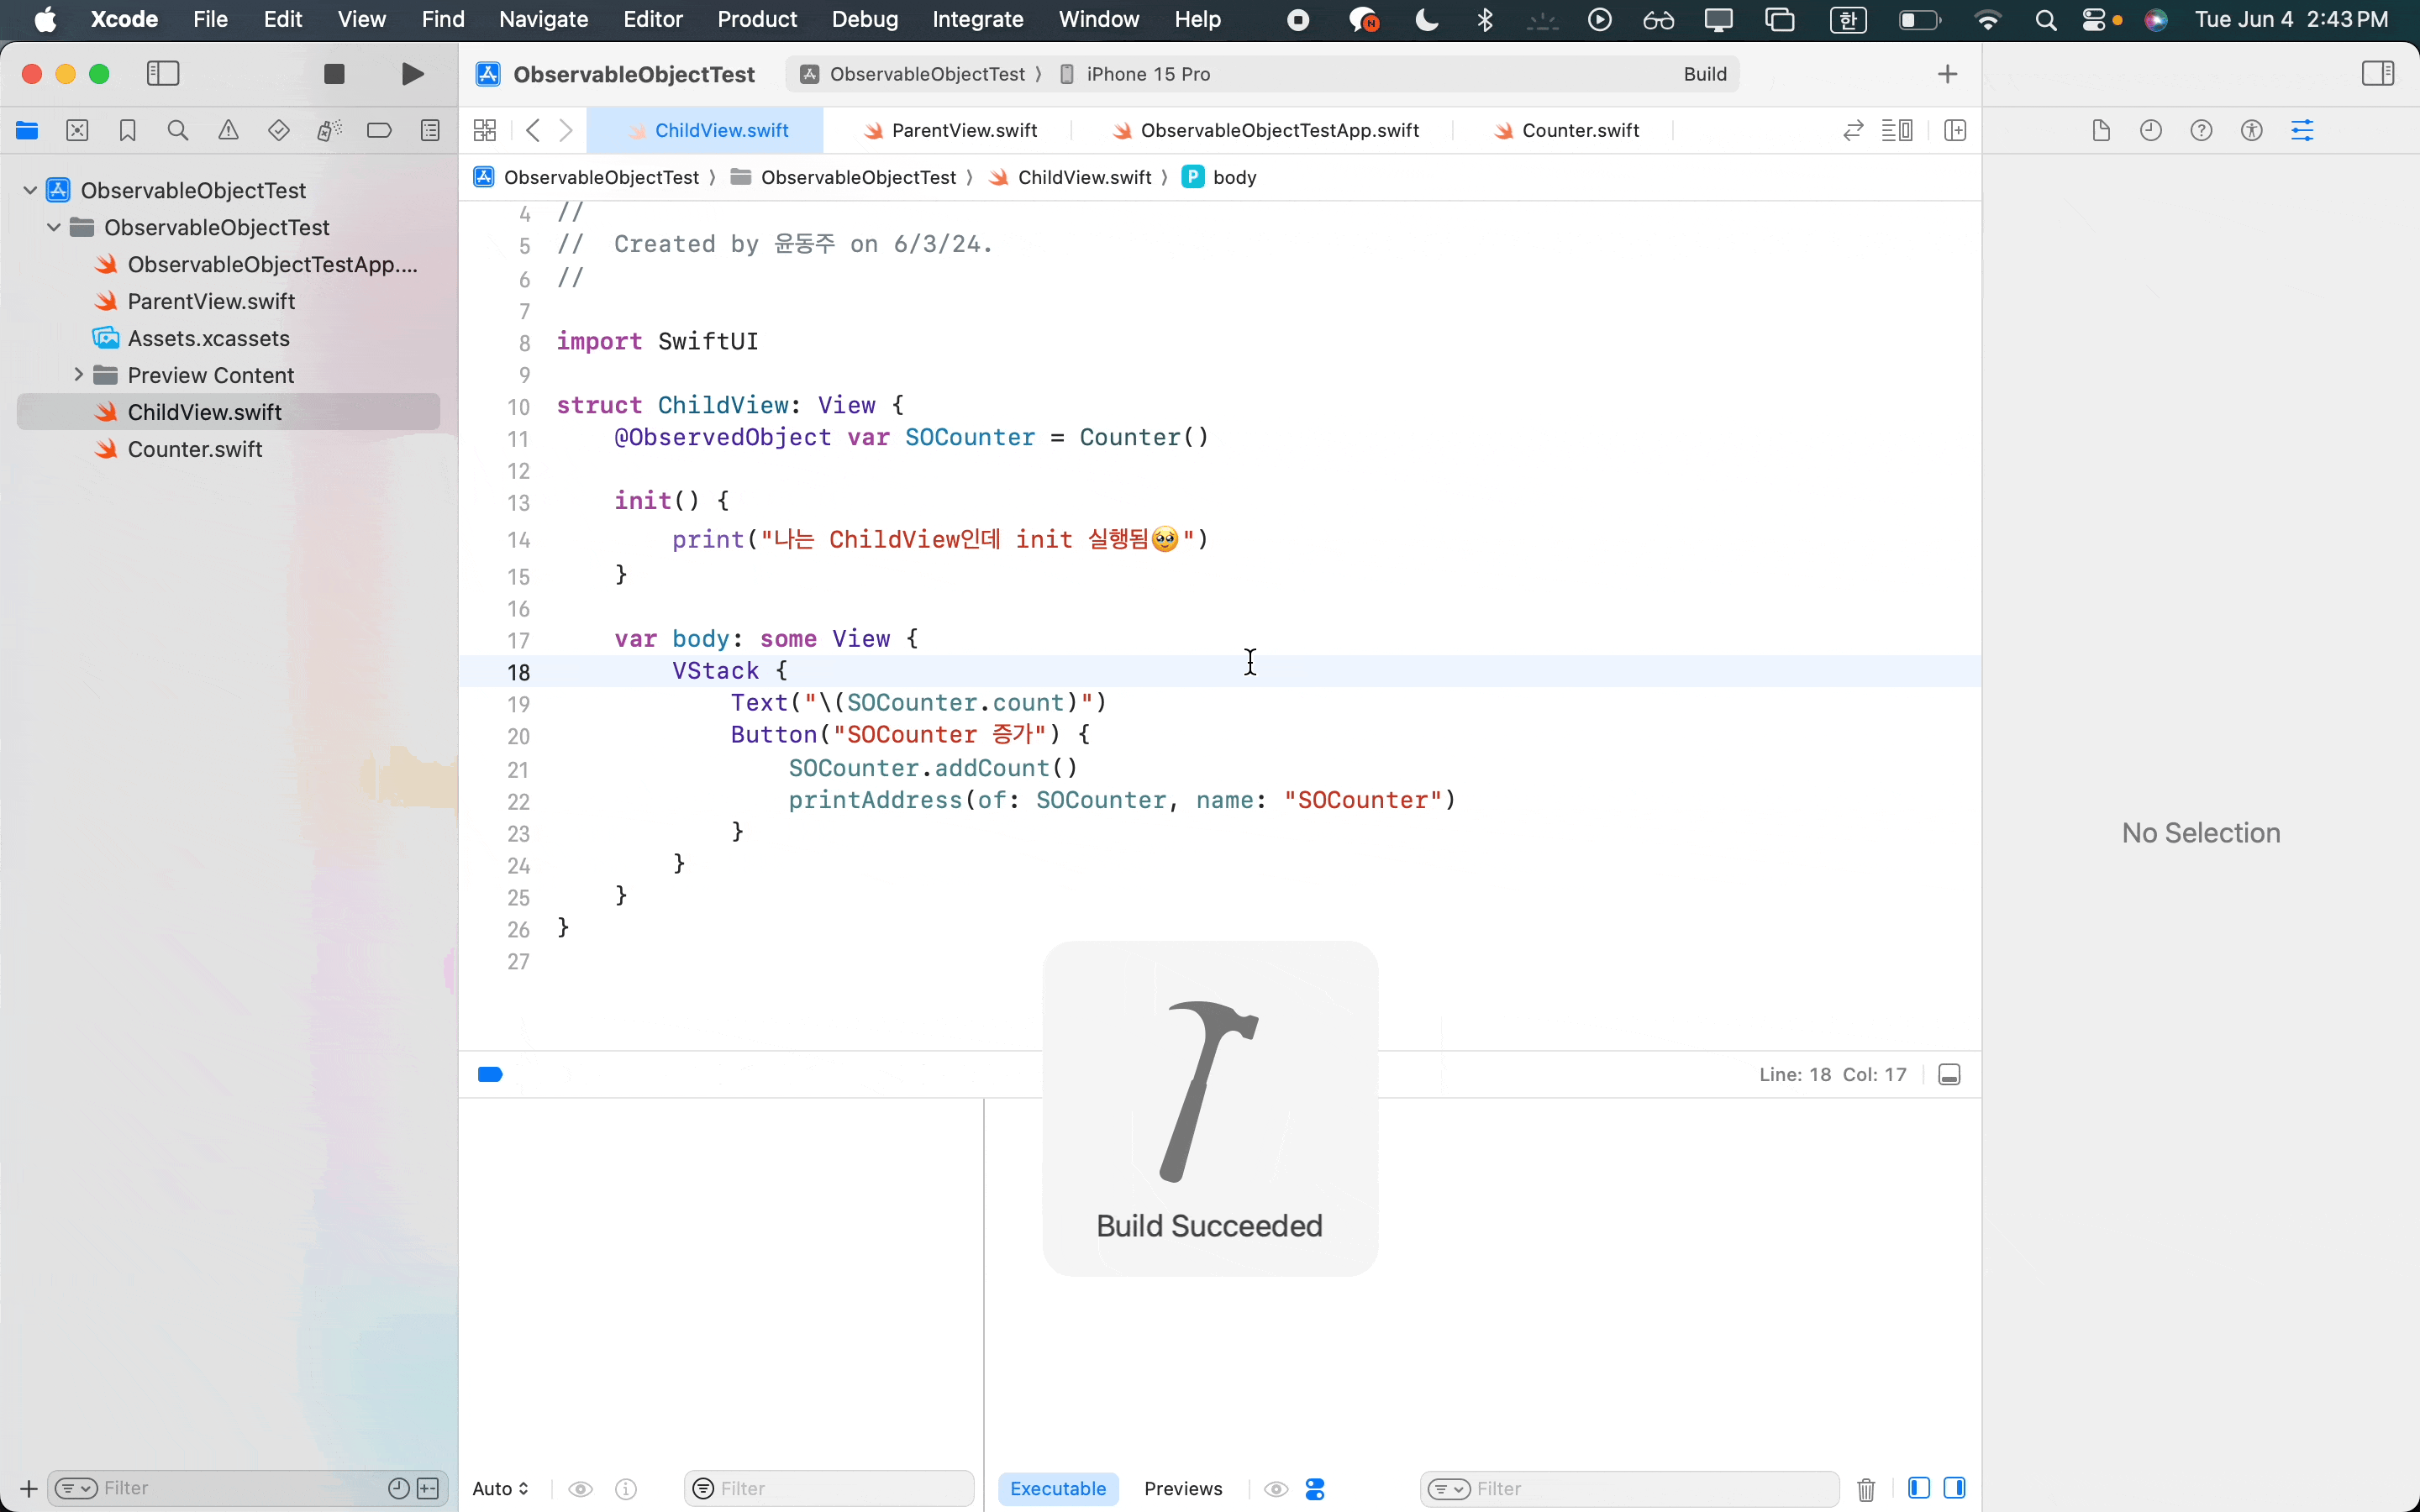Select Previews in console output selector
Viewport: 2420px width, 1512px height.
[x=1183, y=1489]
